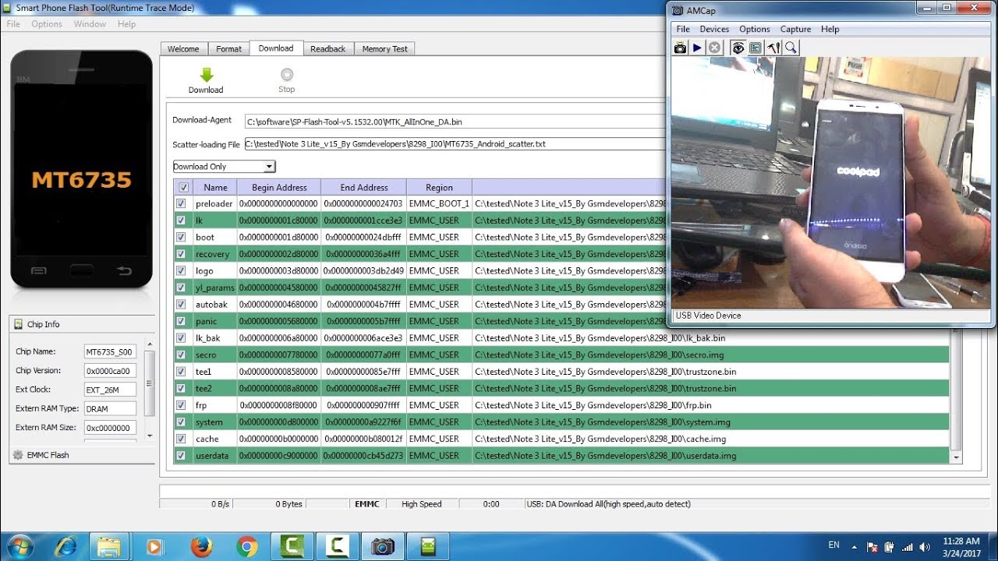
Task: Toggle the AMCap preview eye icon
Action: pos(738,48)
